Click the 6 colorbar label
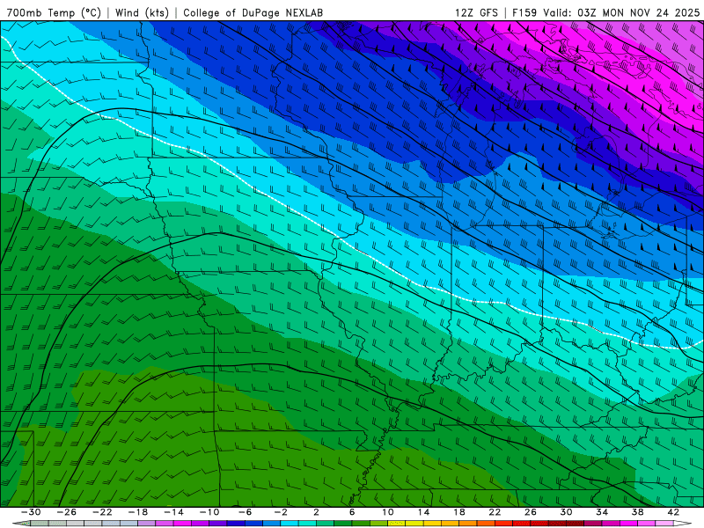The width and height of the screenshot is (704, 528). click(x=352, y=512)
